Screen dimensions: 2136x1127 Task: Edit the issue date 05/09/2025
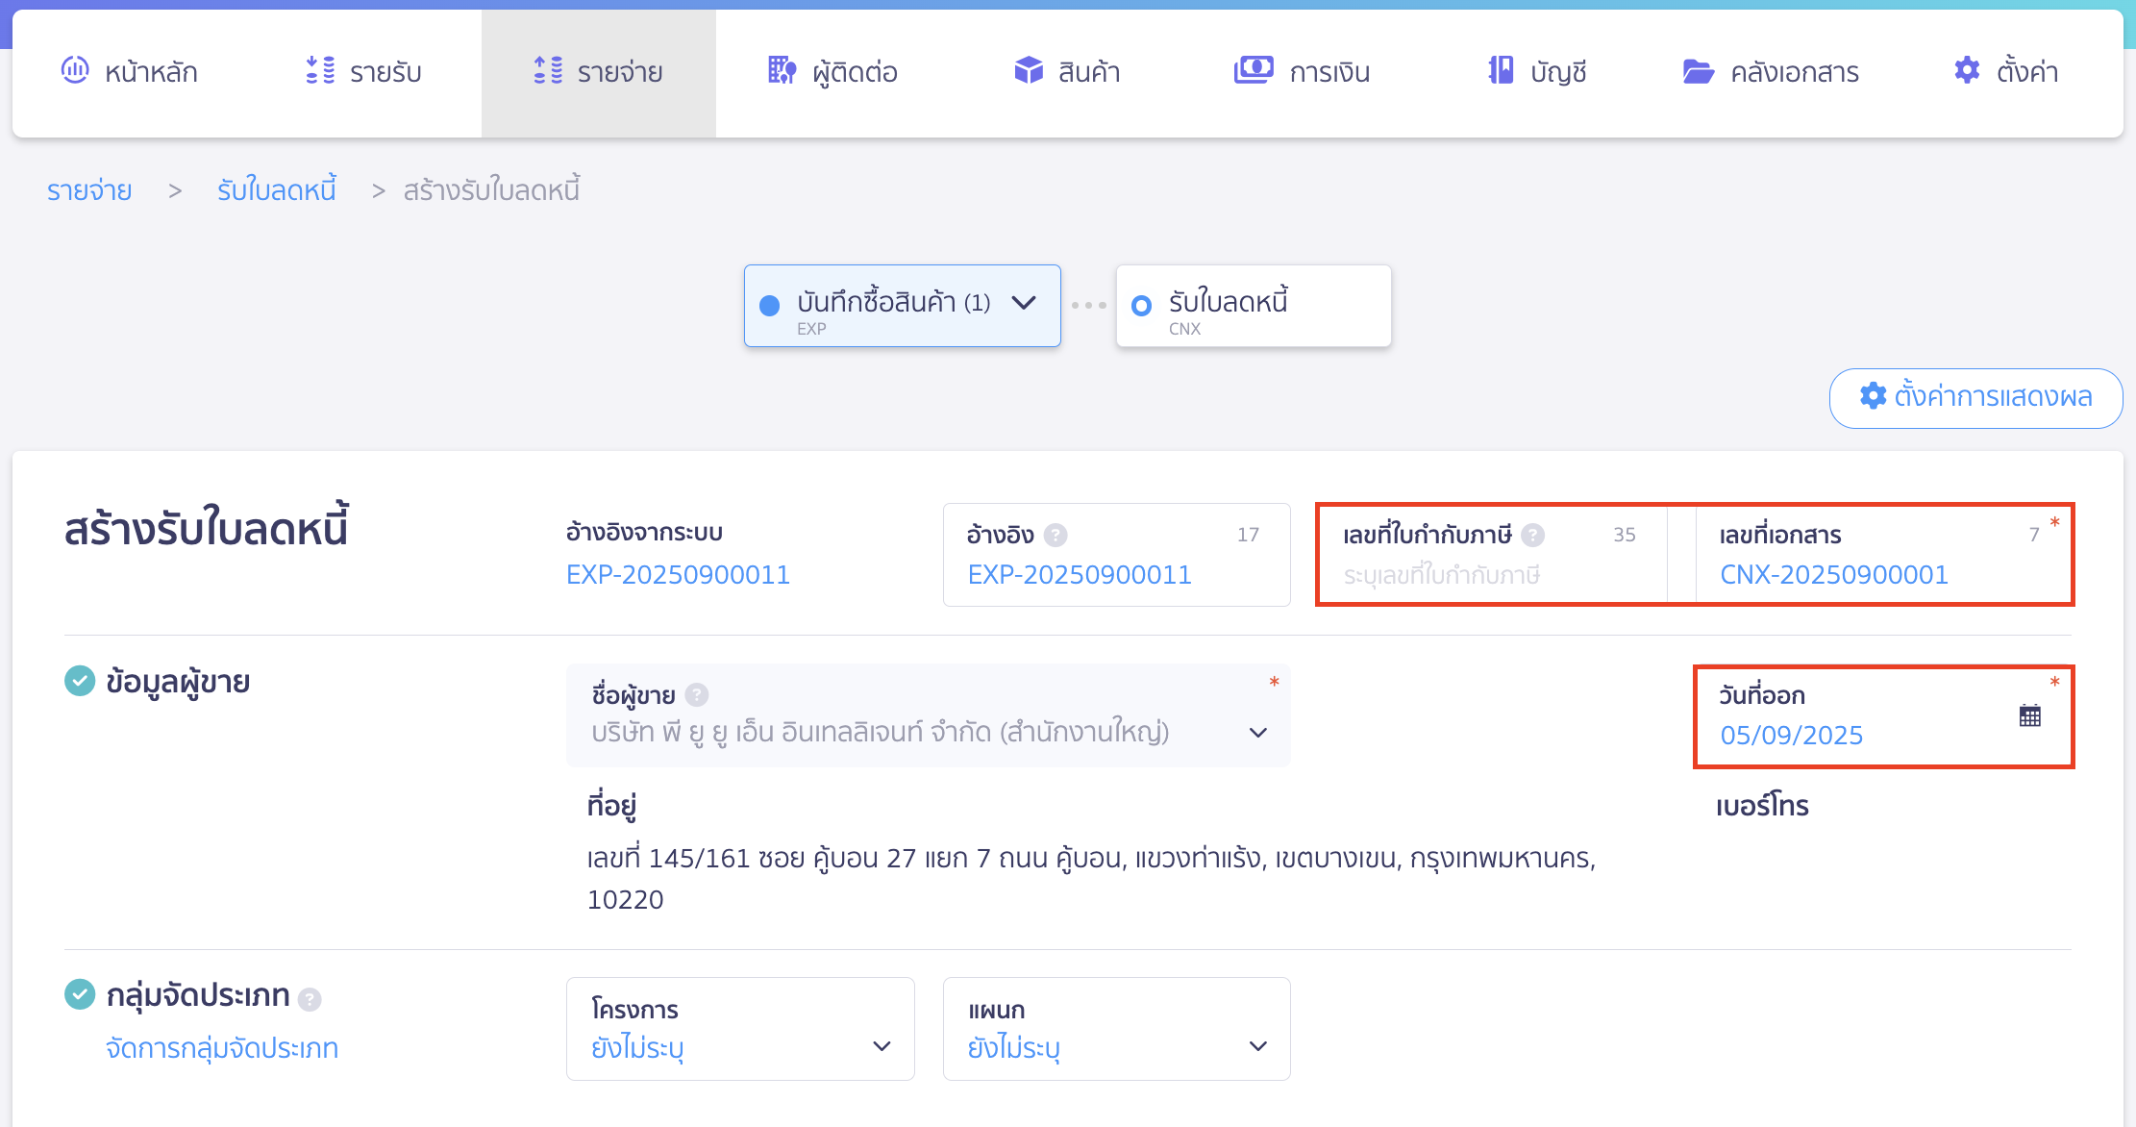(x=1792, y=736)
